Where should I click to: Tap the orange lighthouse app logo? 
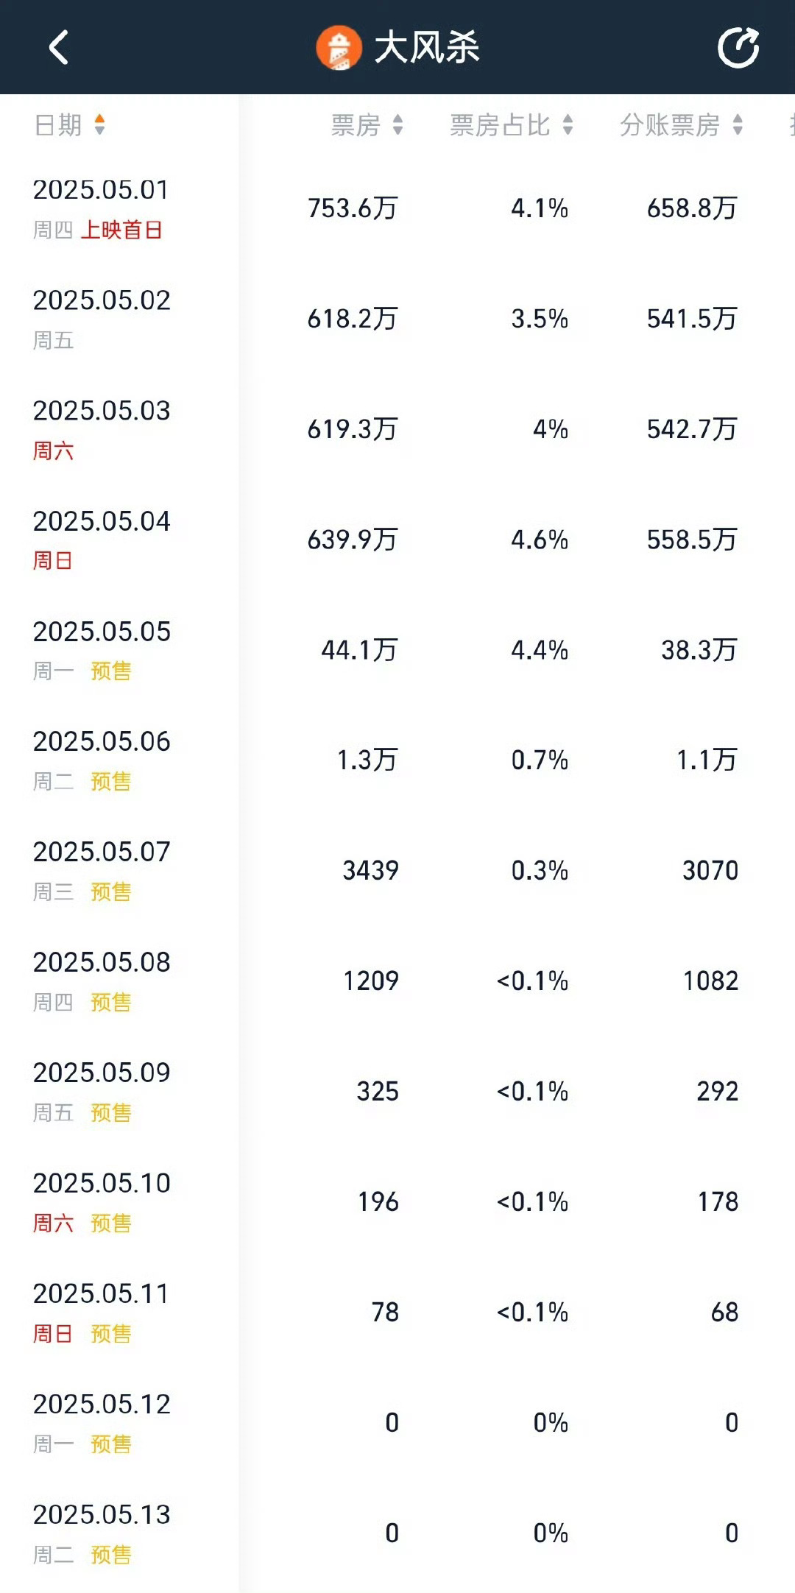click(x=339, y=48)
